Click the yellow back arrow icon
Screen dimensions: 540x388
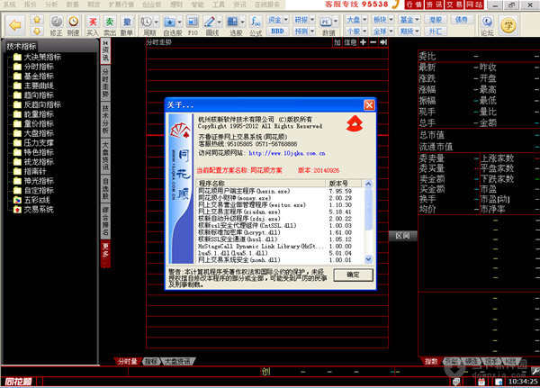coord(15,25)
